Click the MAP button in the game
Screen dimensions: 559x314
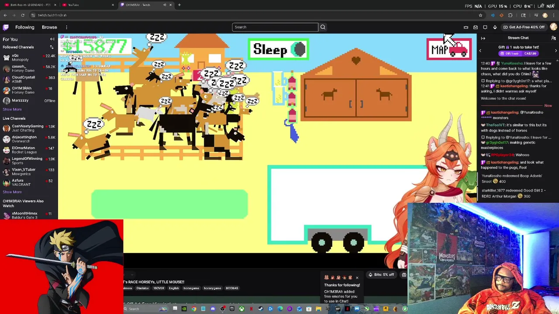coord(449,49)
